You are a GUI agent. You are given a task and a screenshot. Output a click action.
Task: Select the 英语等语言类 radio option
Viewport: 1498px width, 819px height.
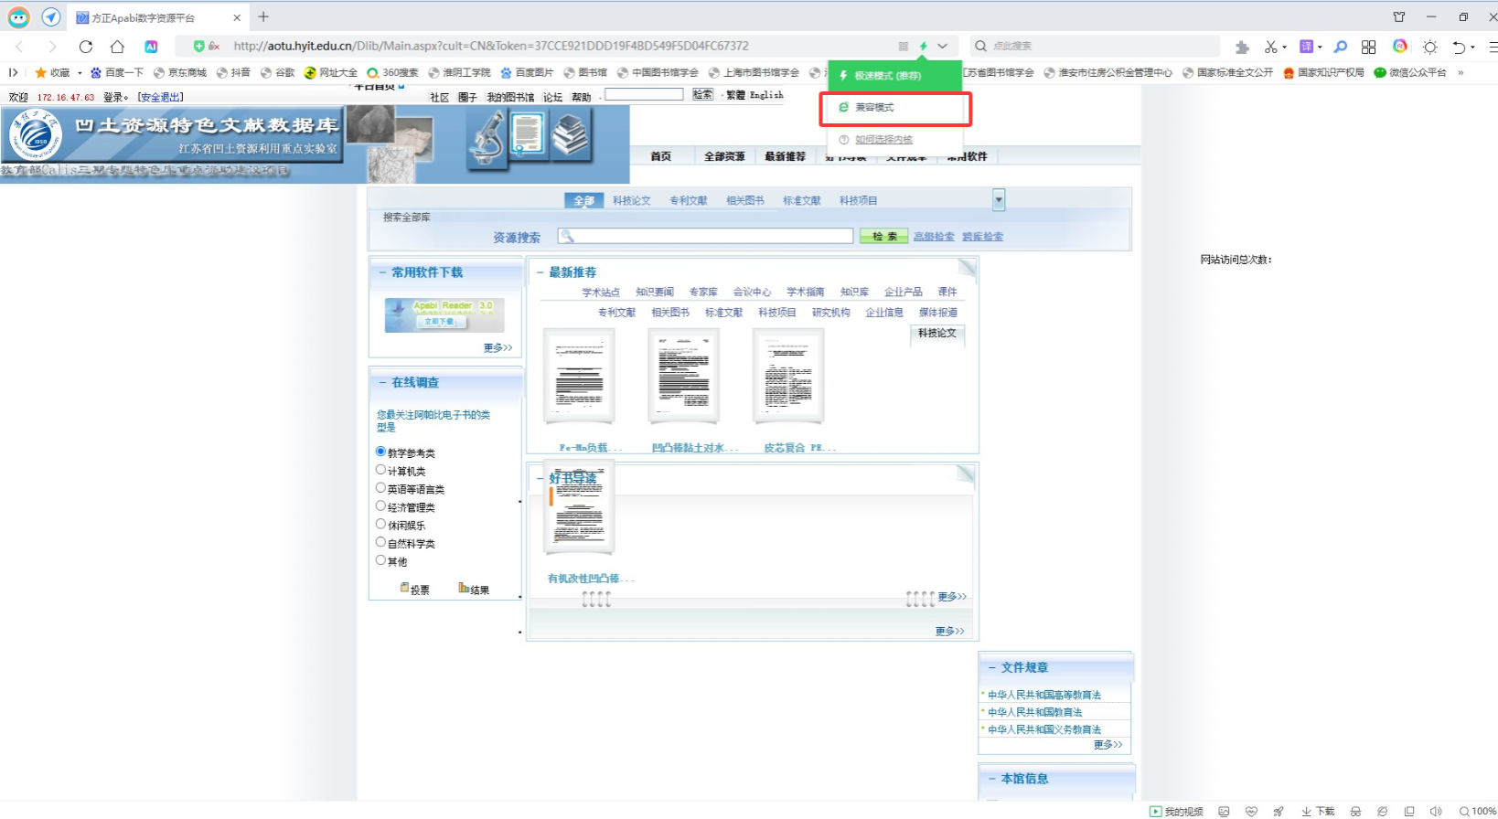380,488
